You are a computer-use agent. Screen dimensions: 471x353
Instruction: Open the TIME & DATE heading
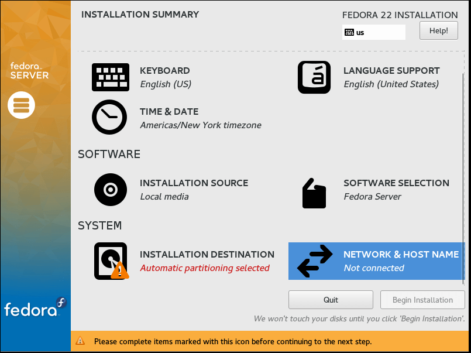click(169, 111)
